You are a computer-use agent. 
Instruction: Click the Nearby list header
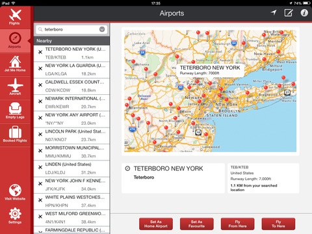click(71, 41)
